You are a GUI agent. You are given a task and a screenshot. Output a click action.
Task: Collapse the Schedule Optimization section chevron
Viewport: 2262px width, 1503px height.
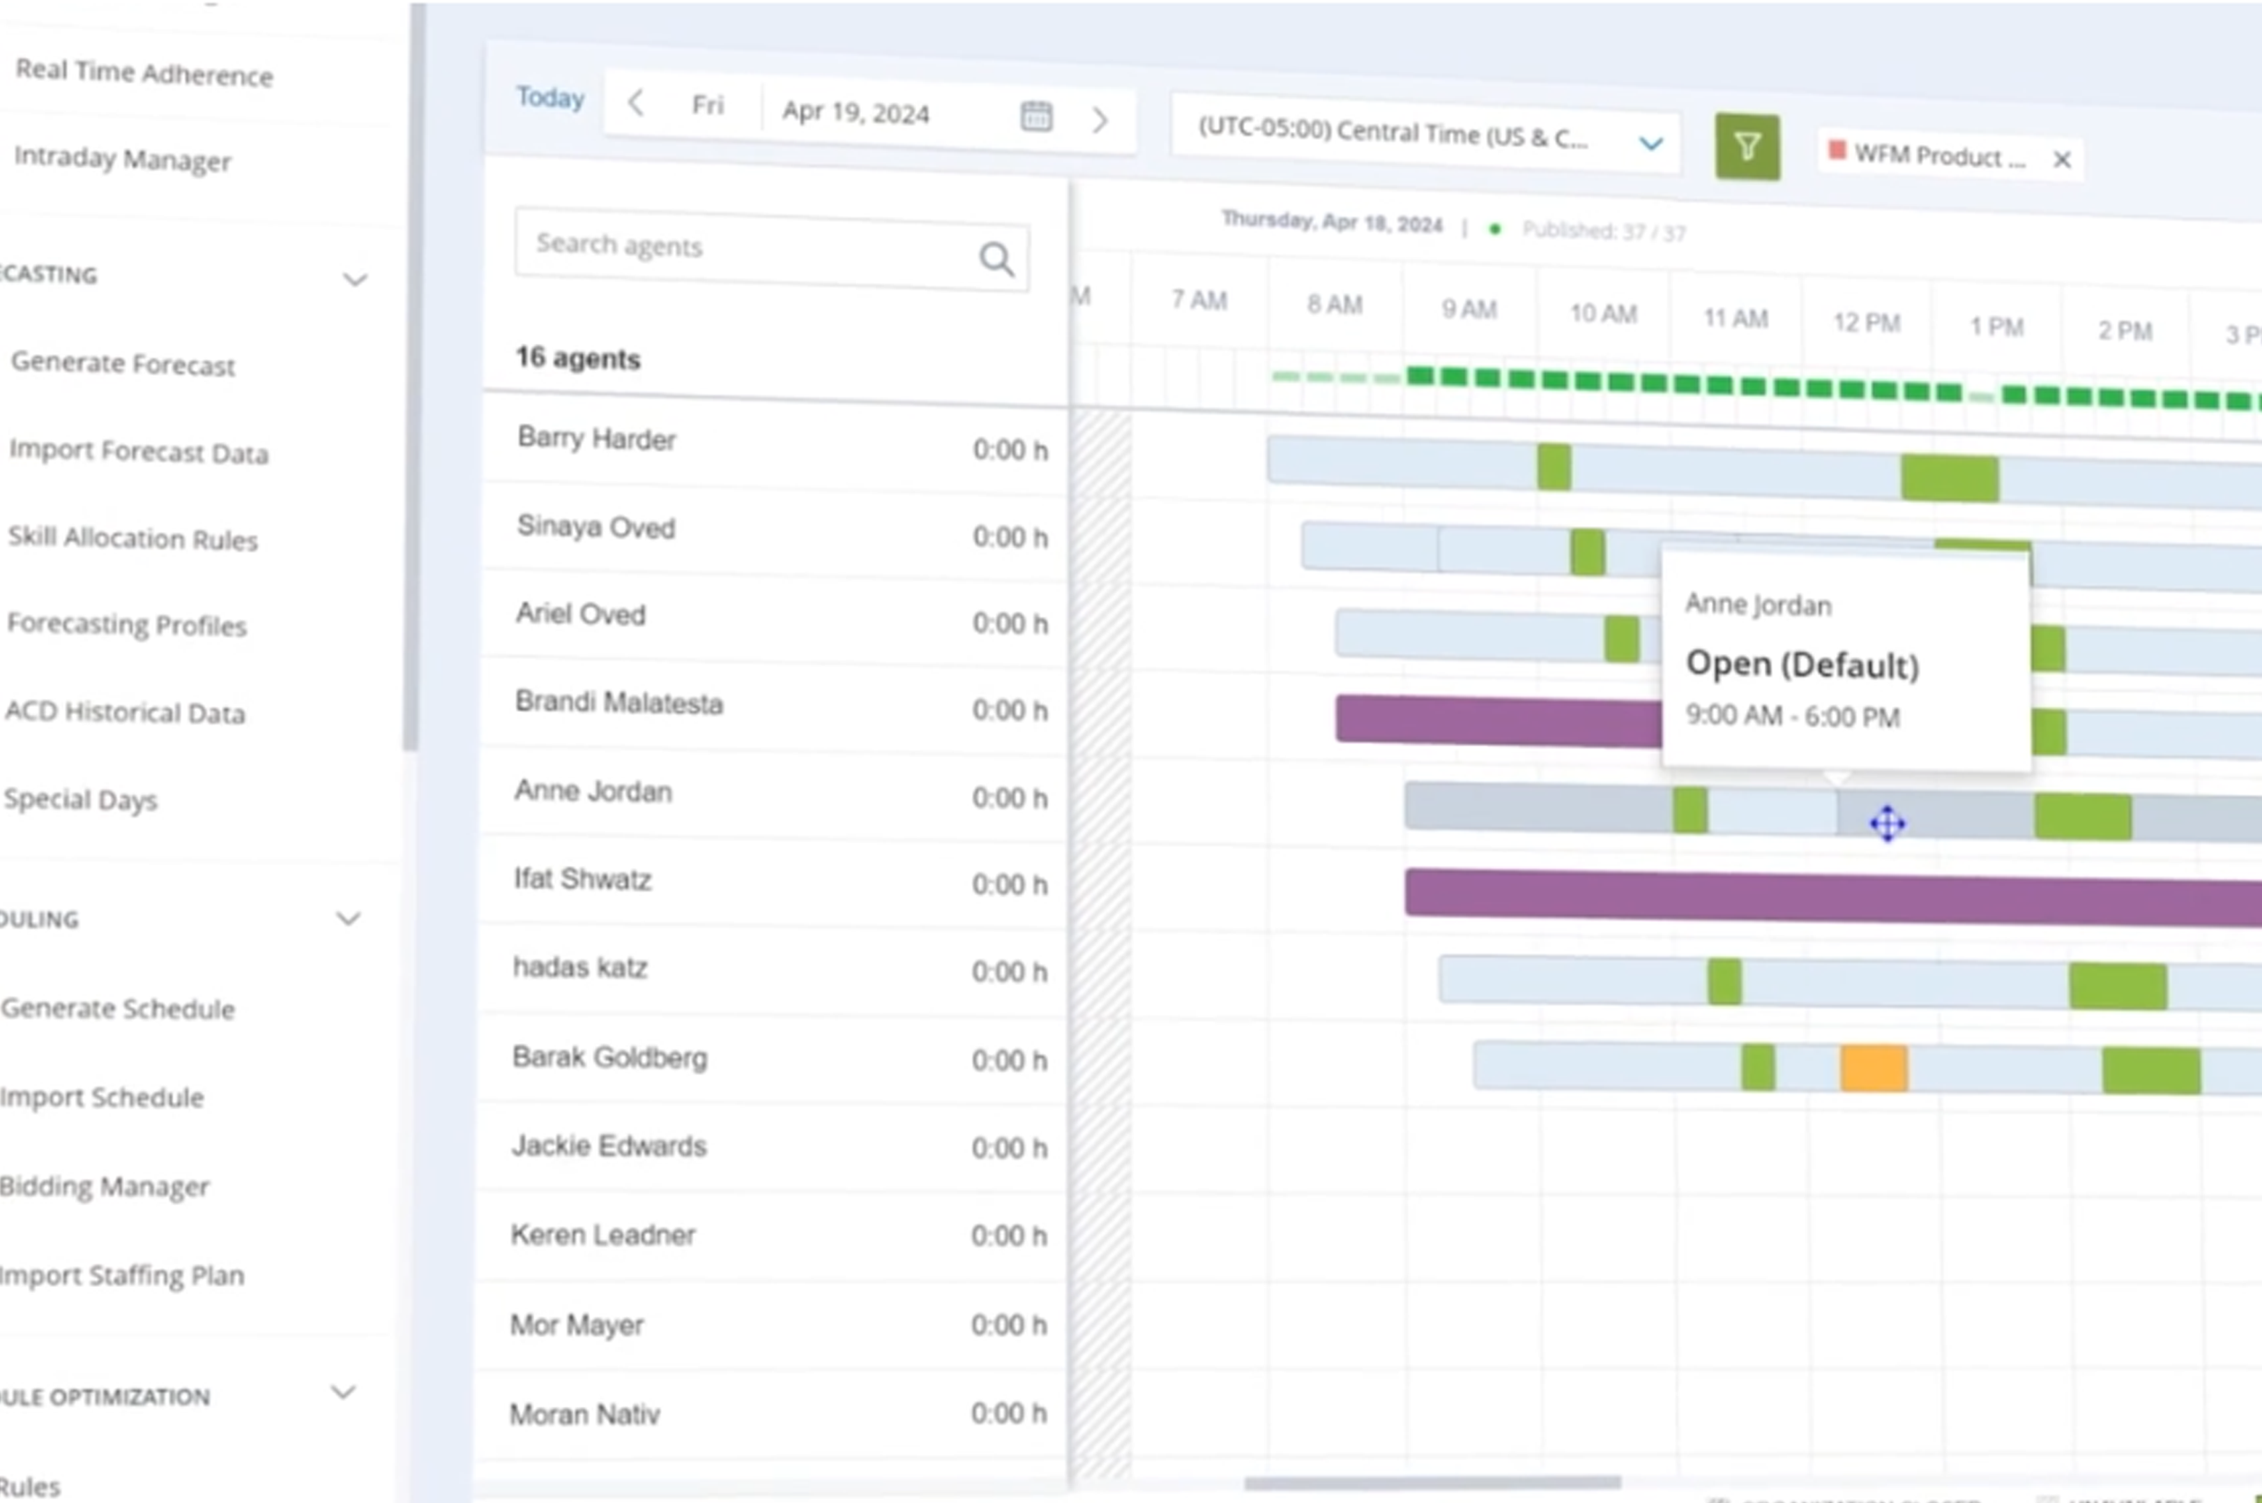click(343, 1392)
